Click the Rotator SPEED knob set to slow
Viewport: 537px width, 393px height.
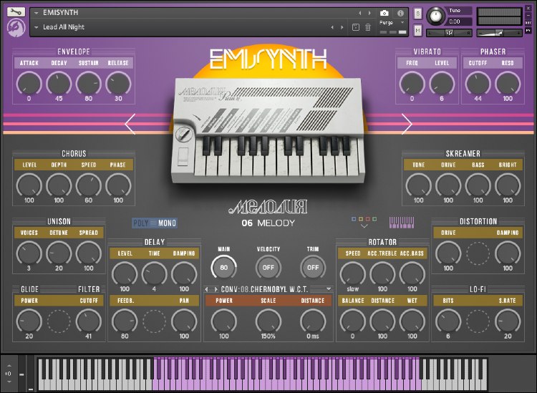pyautogui.click(x=353, y=273)
